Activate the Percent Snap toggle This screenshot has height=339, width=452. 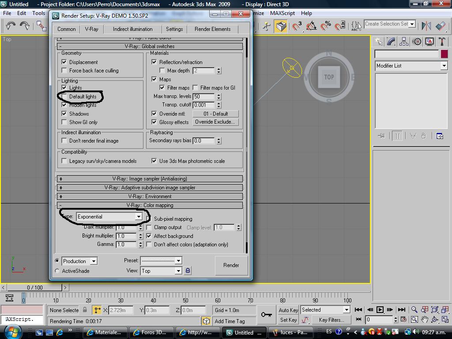point(326,26)
